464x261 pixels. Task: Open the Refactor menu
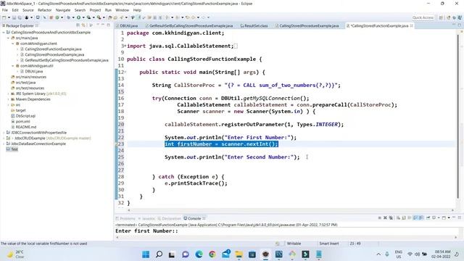coord(45,10)
